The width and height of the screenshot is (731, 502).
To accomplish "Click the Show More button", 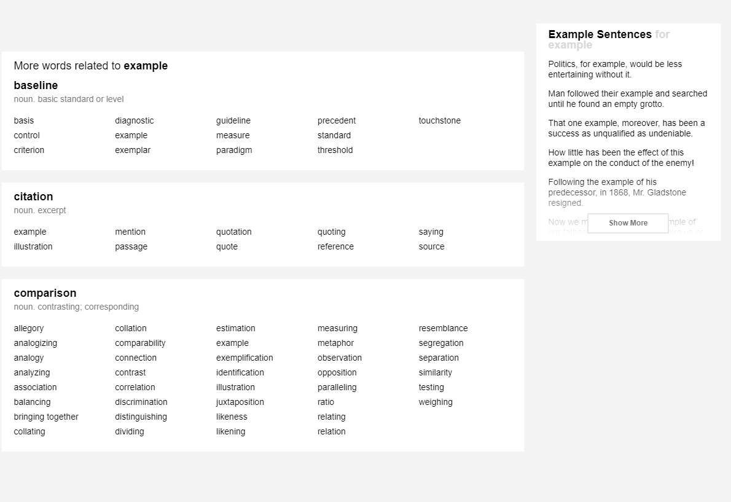I will click(628, 223).
